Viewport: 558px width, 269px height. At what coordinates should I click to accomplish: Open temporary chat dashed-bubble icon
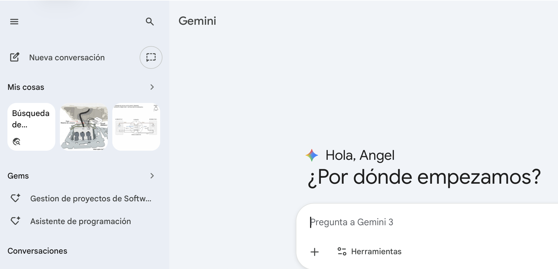(151, 57)
